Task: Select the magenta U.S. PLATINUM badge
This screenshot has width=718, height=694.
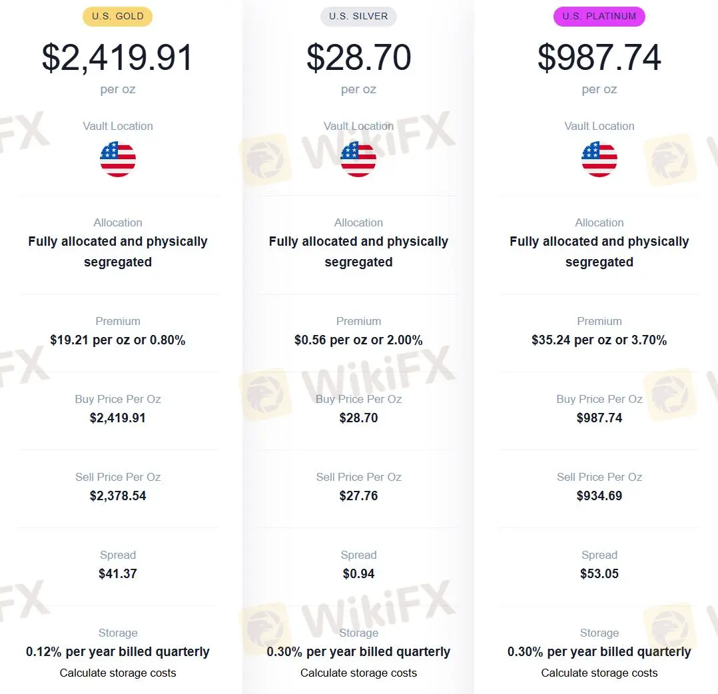Action: [x=599, y=16]
